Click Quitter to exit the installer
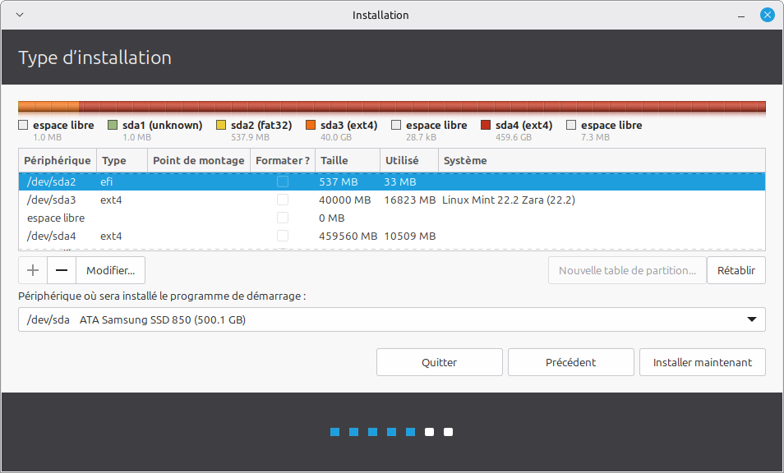This screenshot has height=473, width=784. coord(439,362)
